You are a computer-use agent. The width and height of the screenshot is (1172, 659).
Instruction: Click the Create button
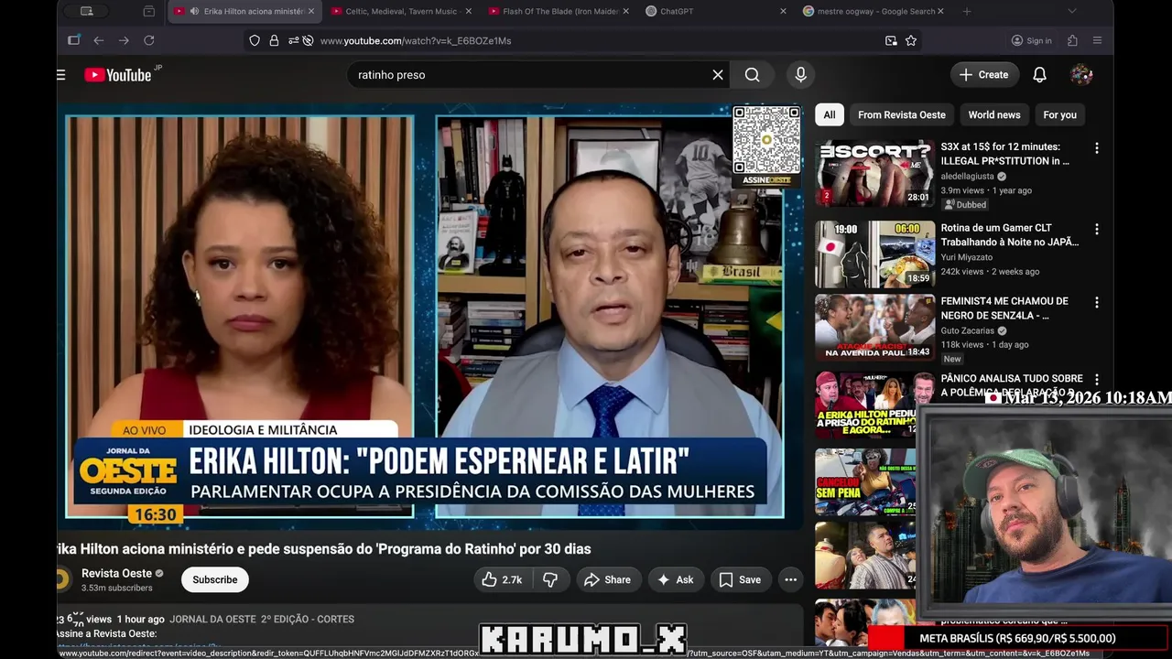[984, 75]
